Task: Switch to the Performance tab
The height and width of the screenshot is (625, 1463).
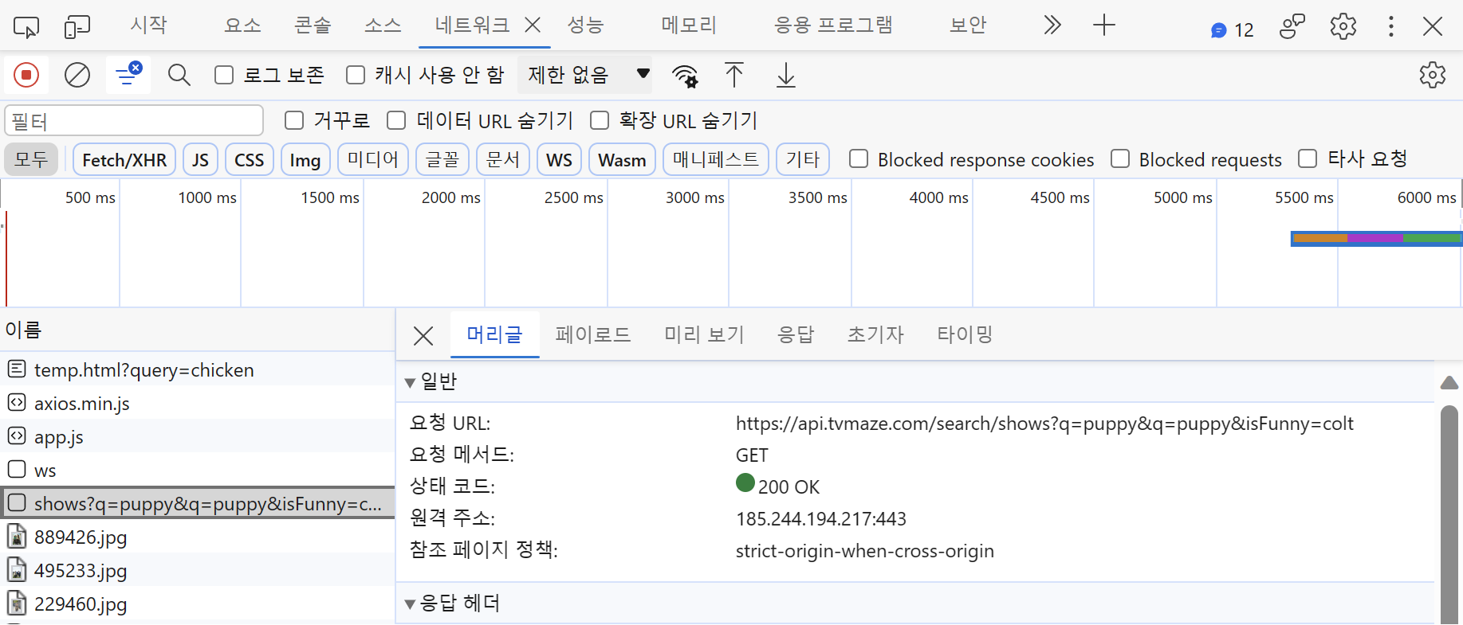Action: [x=585, y=25]
